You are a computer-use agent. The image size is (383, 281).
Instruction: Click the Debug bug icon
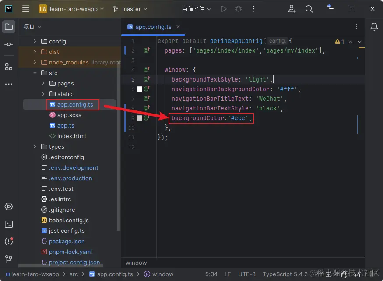[x=239, y=9]
